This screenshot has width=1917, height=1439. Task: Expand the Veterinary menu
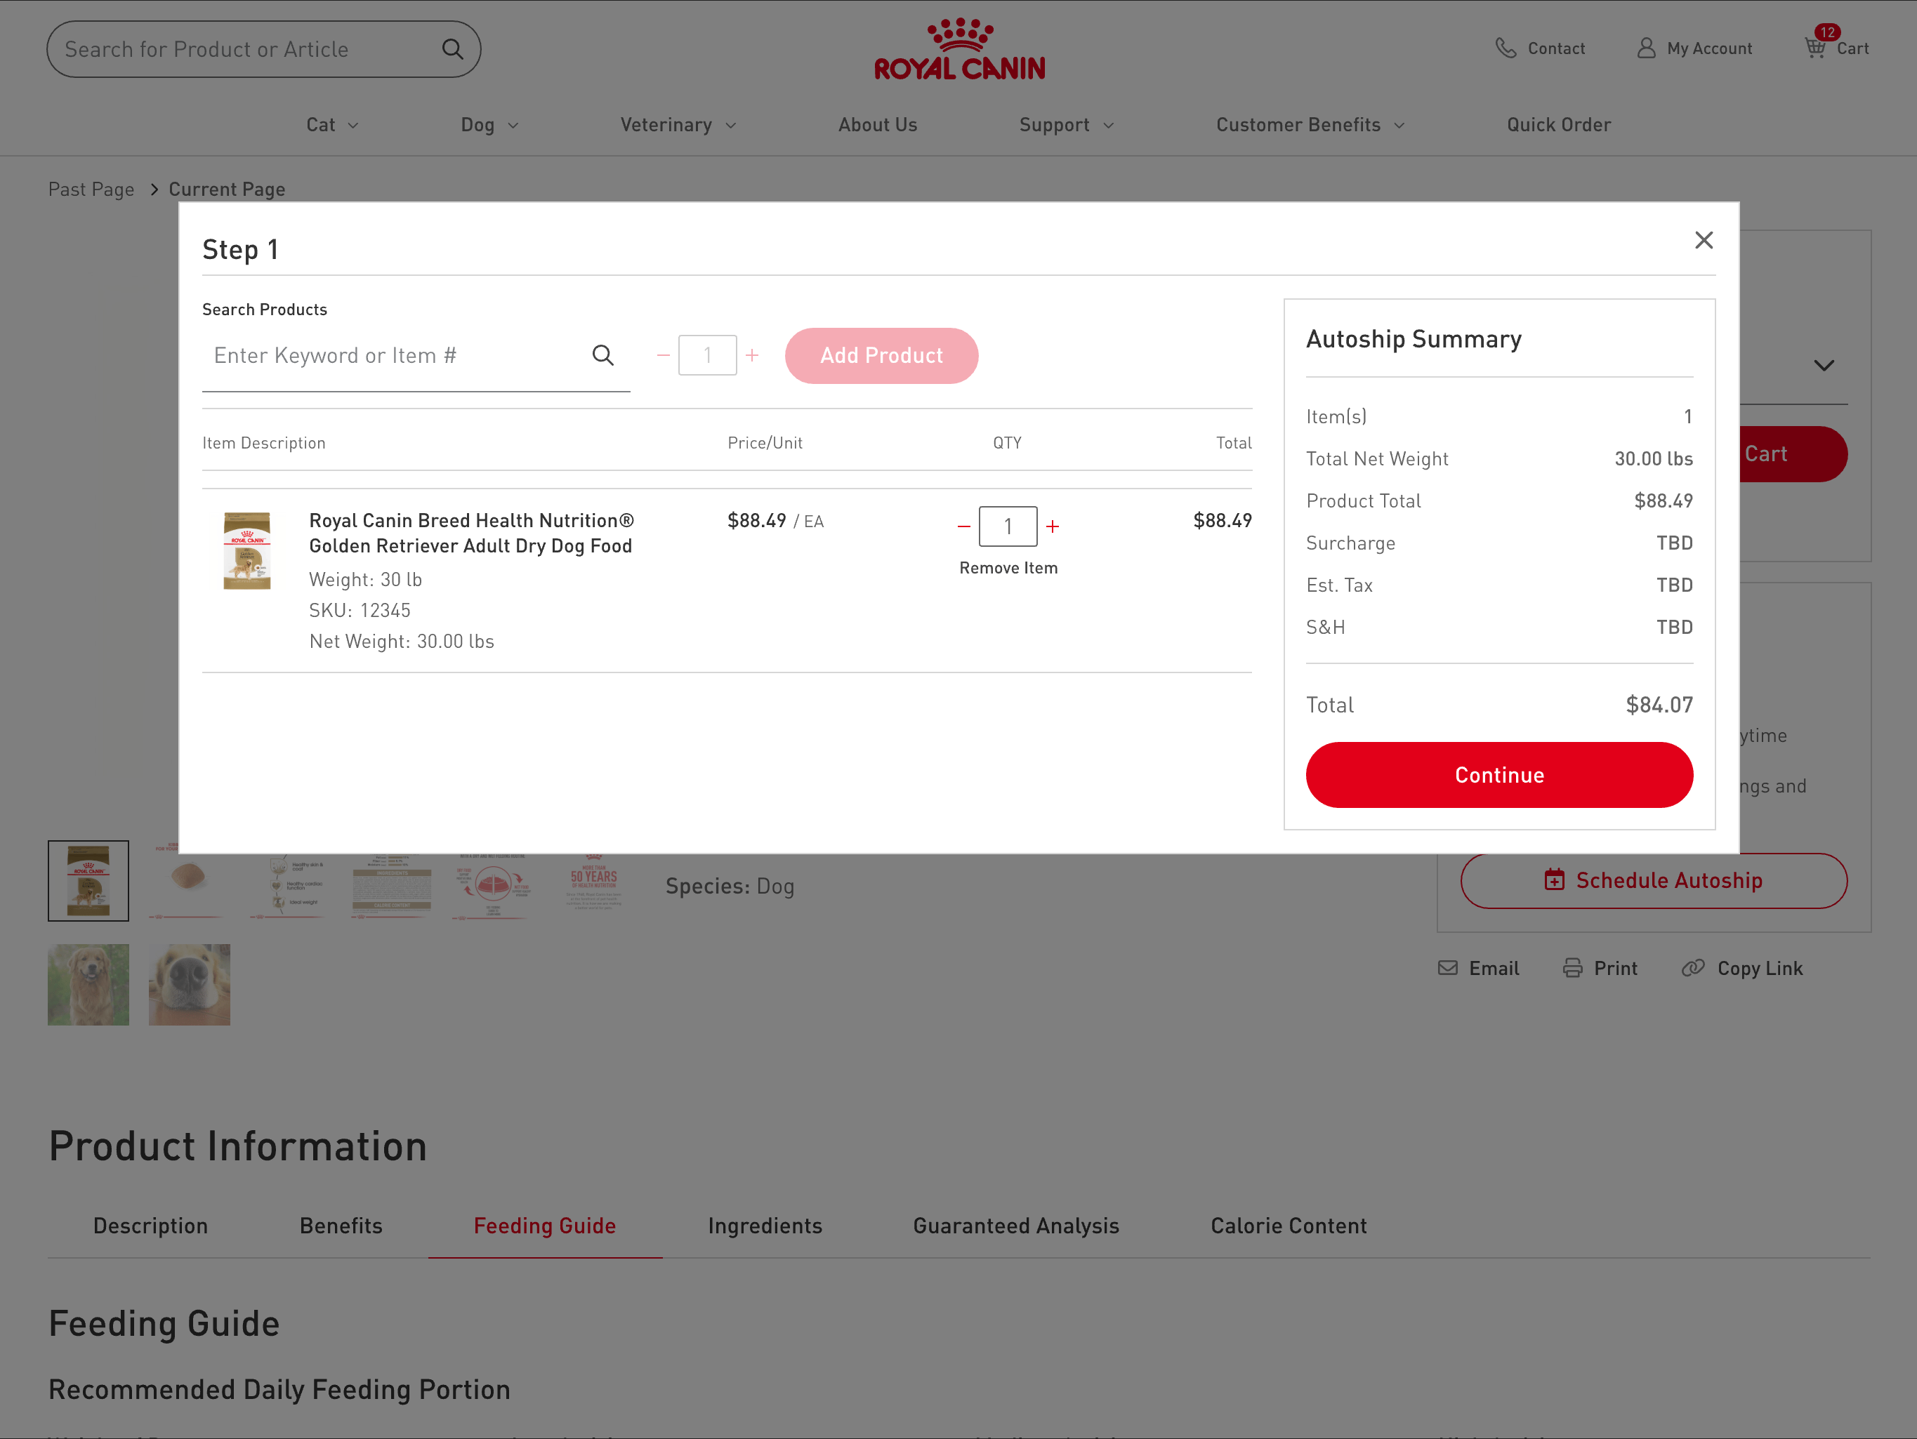[678, 125]
